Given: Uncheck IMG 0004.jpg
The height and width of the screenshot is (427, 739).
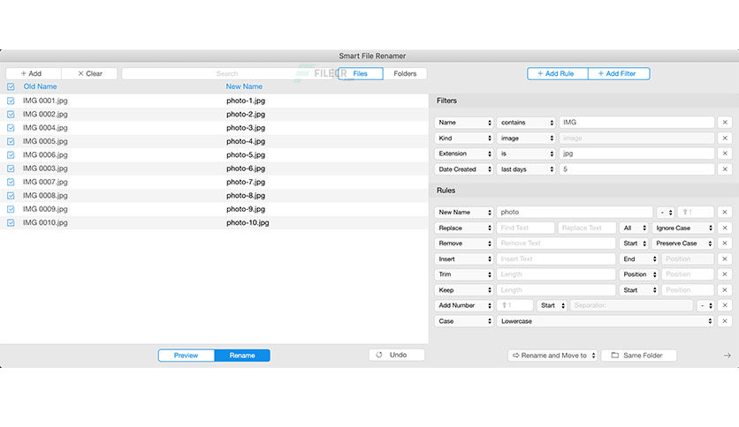Looking at the screenshot, I should tap(11, 128).
